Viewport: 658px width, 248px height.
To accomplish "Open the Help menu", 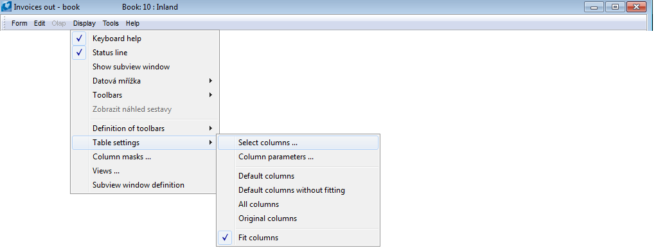I will click(132, 24).
